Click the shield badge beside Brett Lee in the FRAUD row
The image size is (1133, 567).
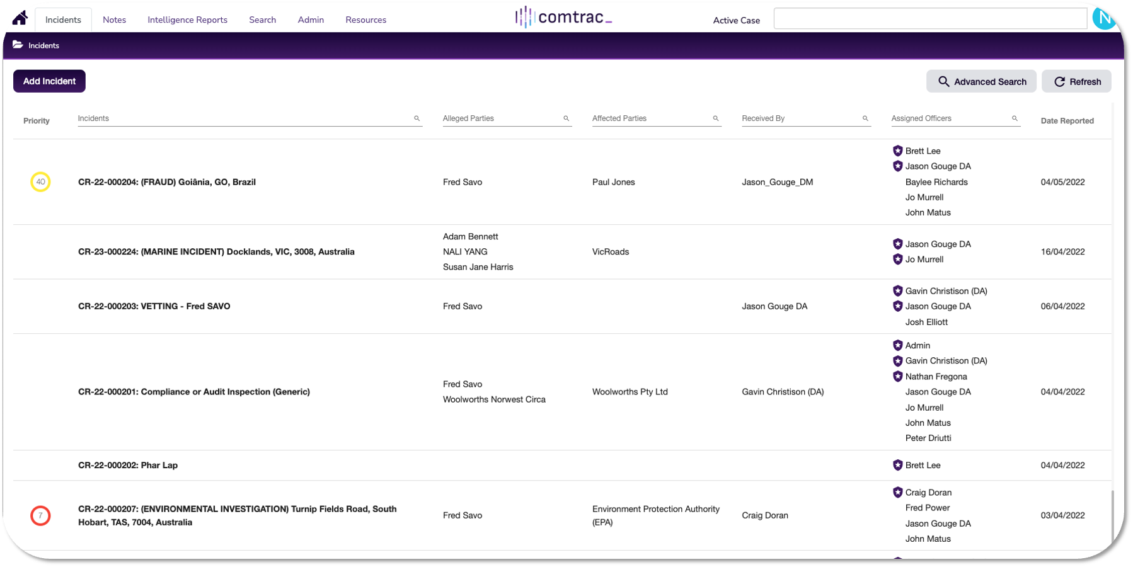coord(897,151)
